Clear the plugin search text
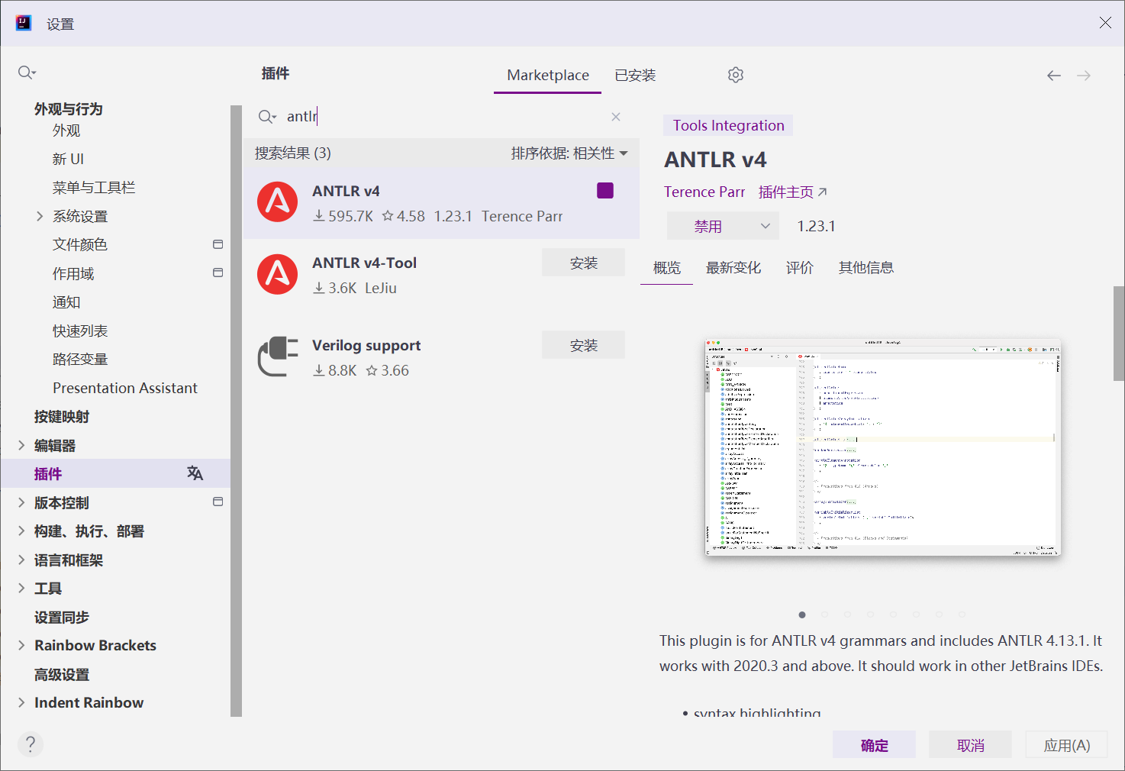 click(616, 117)
